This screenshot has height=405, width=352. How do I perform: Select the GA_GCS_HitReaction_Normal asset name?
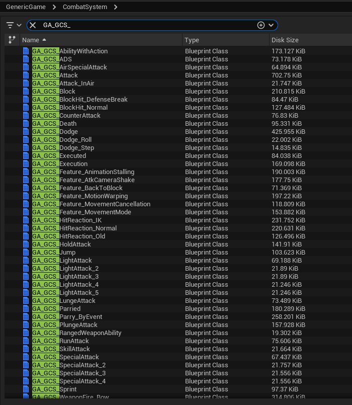pyautogui.click(x=74, y=228)
